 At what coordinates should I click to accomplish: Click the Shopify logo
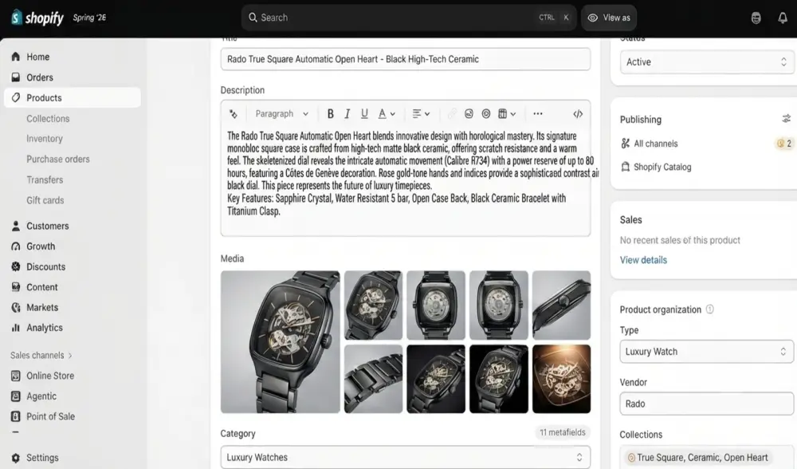pyautogui.click(x=37, y=18)
